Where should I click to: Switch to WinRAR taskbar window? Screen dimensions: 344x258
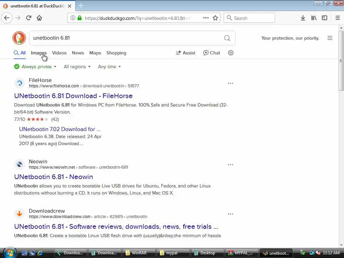pos(139,253)
